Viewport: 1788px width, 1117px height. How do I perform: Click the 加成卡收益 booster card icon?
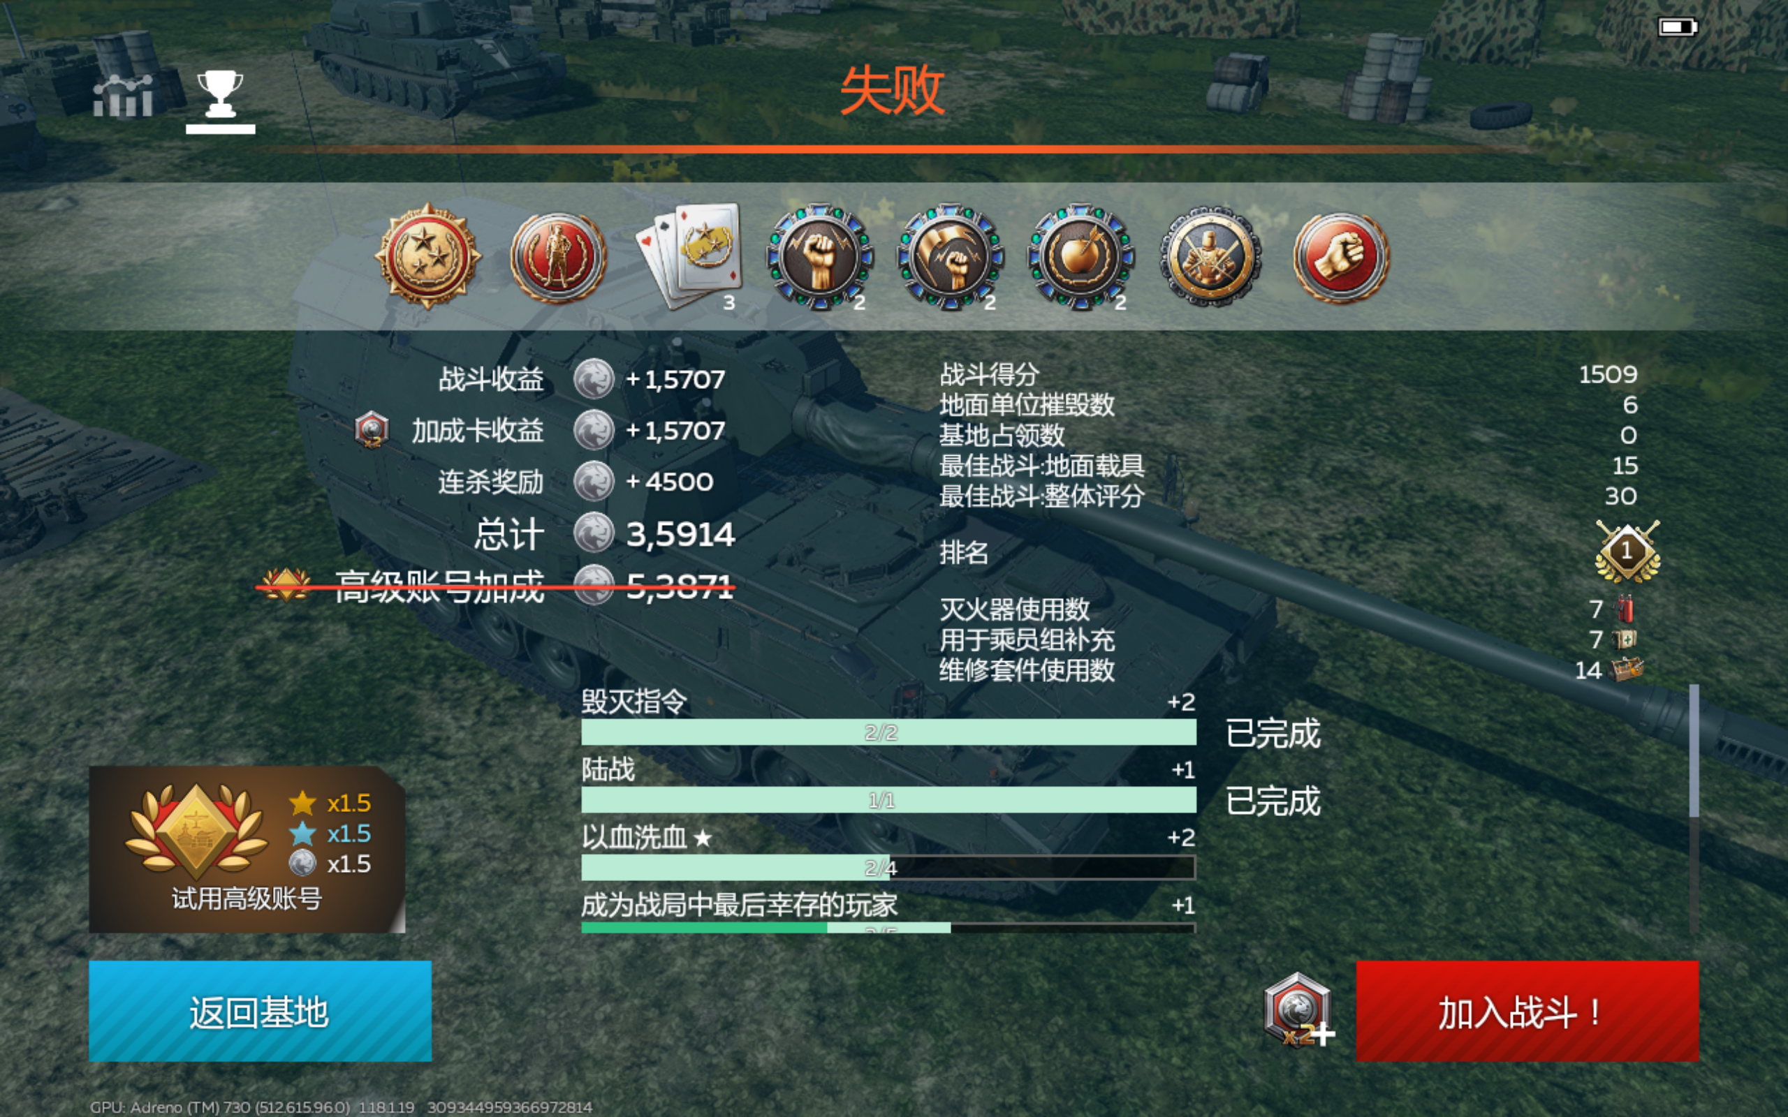(x=372, y=429)
